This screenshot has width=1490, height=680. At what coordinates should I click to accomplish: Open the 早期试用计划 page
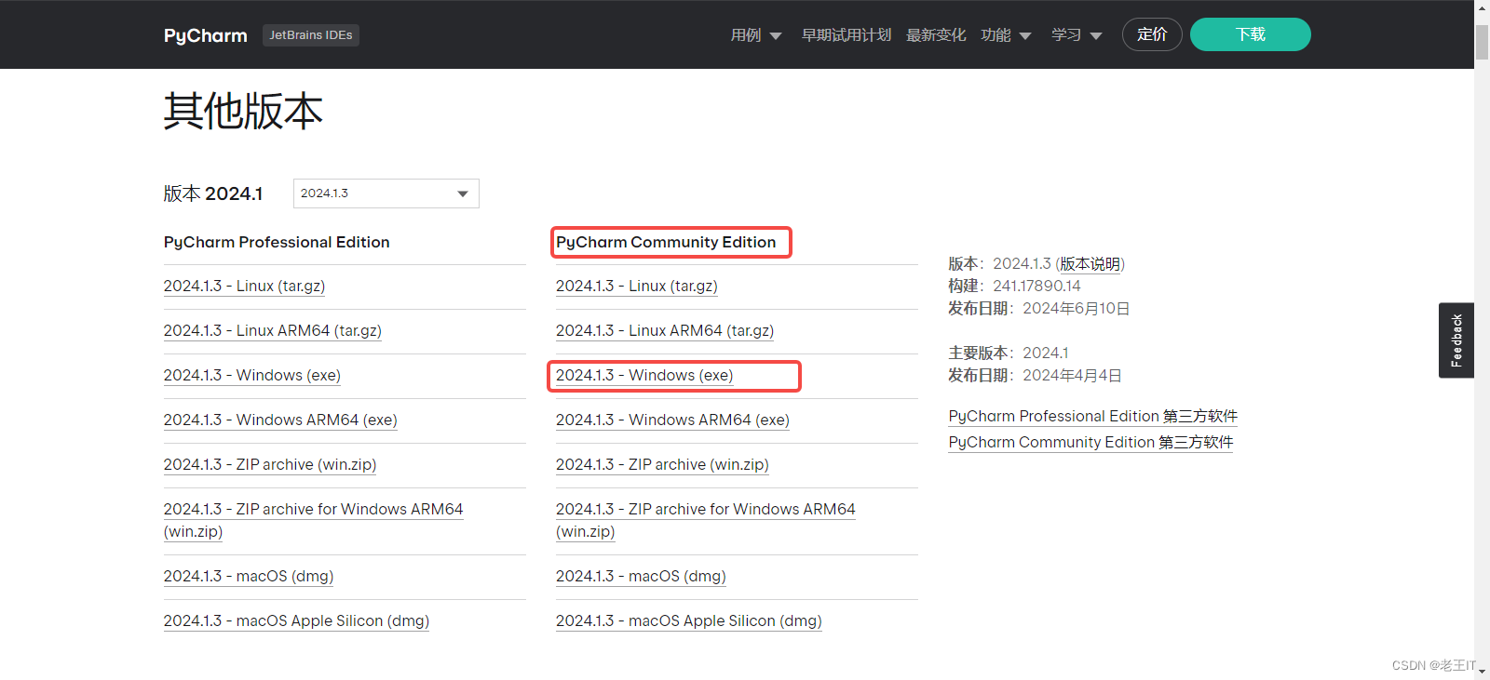click(847, 35)
